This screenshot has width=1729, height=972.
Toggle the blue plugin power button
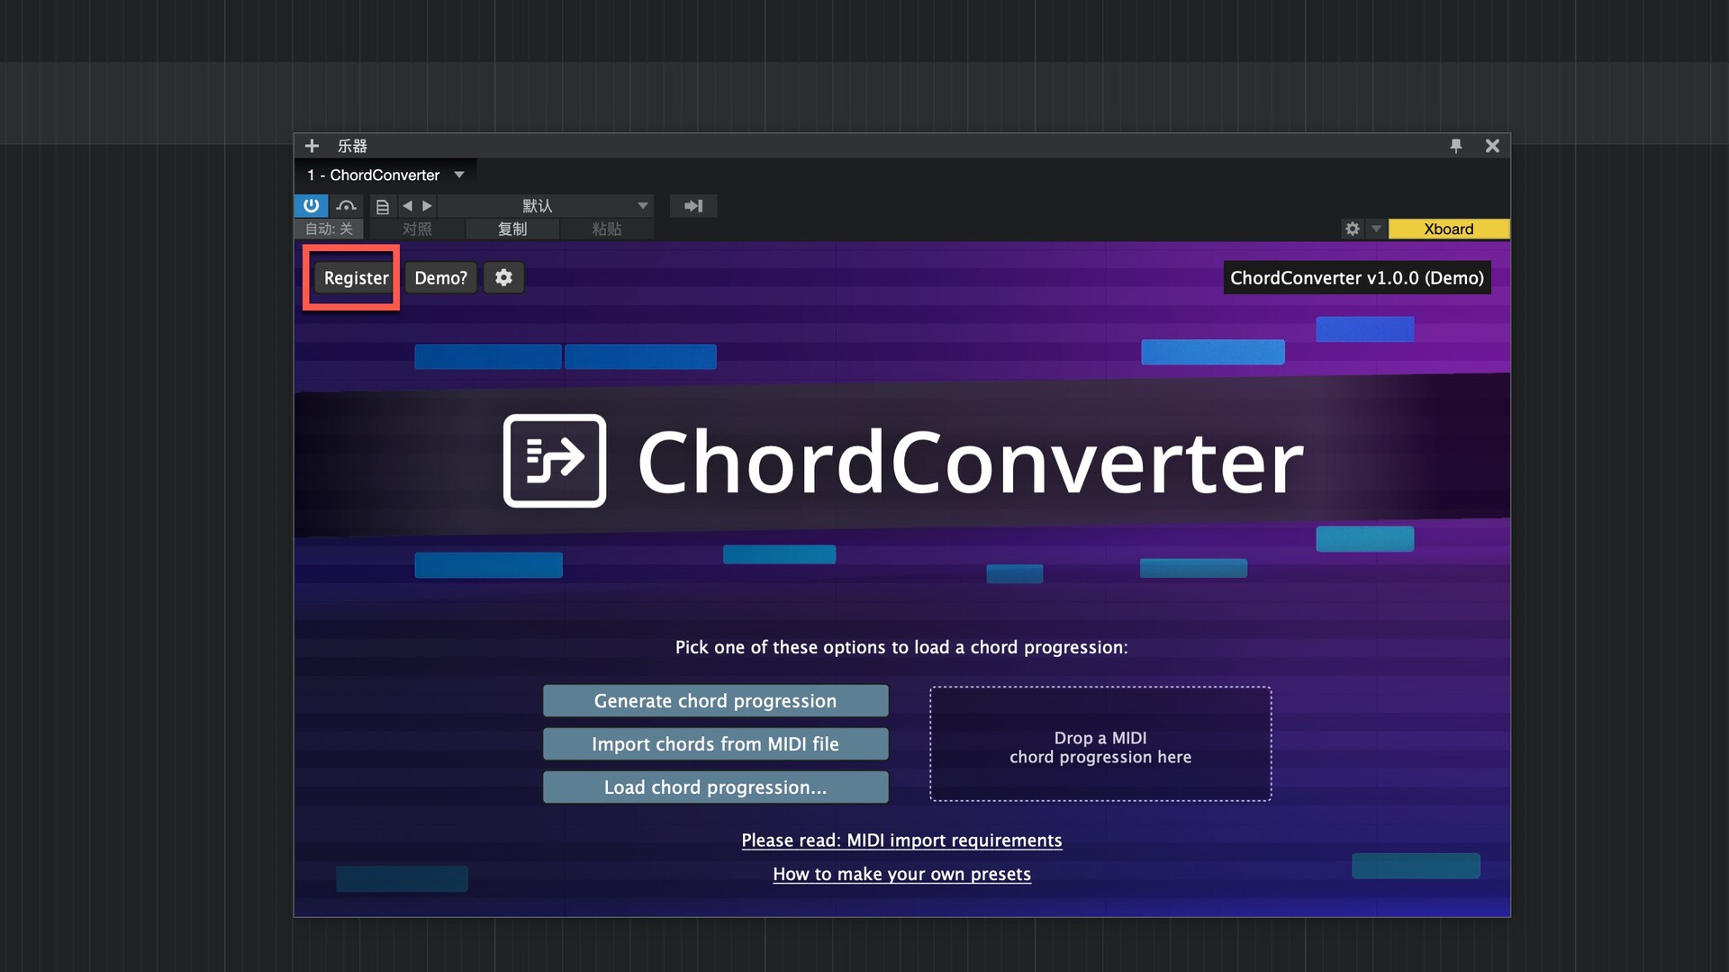click(x=312, y=206)
